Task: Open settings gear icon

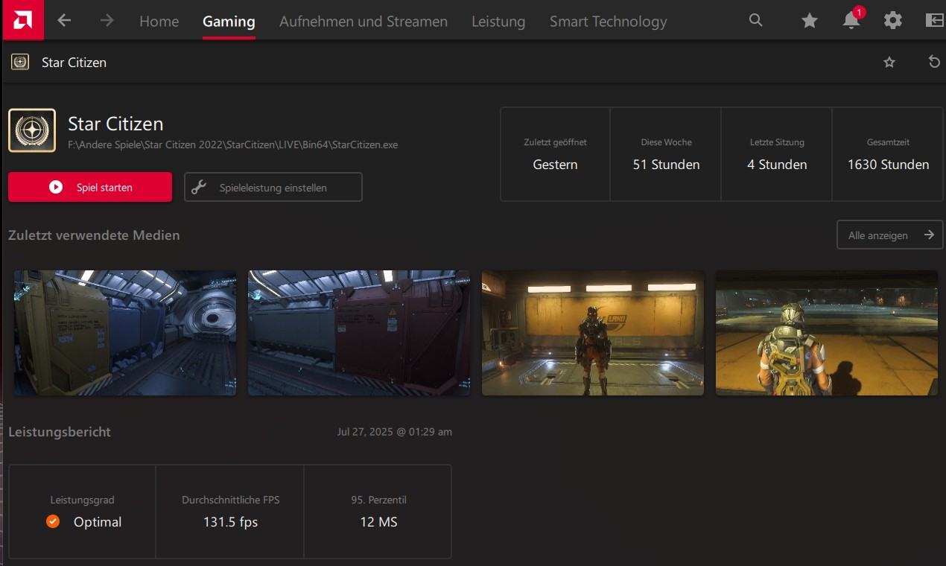Action: (892, 21)
